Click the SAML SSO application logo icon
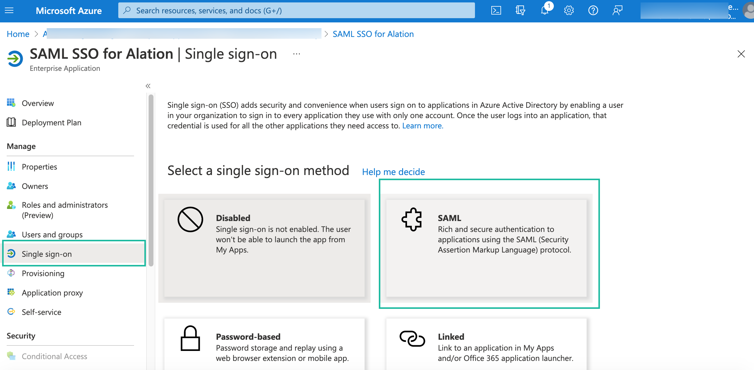The width and height of the screenshot is (754, 370). click(15, 58)
